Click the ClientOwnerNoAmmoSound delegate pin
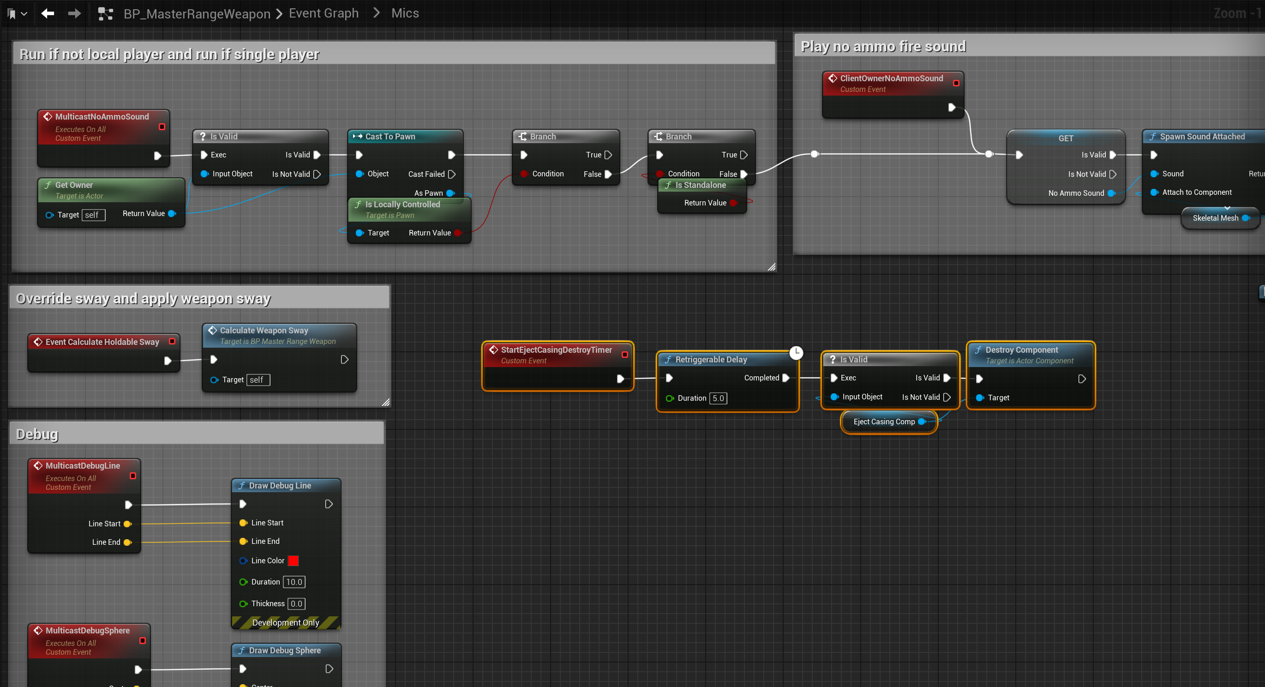The width and height of the screenshot is (1265, 687). 956,83
